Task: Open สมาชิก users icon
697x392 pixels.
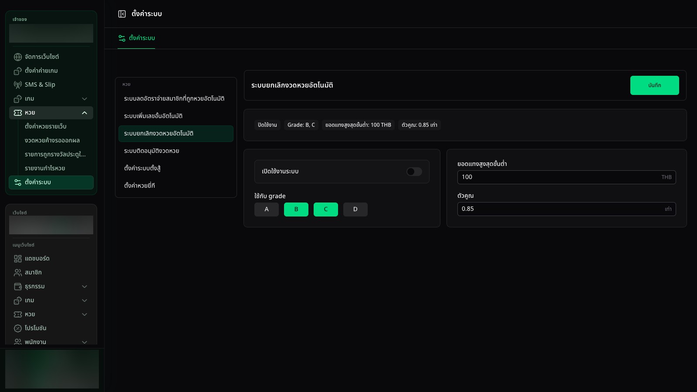Action: click(x=18, y=273)
